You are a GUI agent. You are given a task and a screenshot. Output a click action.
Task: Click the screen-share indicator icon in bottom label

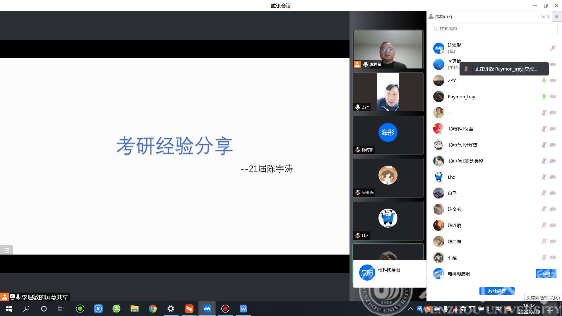pos(12,297)
